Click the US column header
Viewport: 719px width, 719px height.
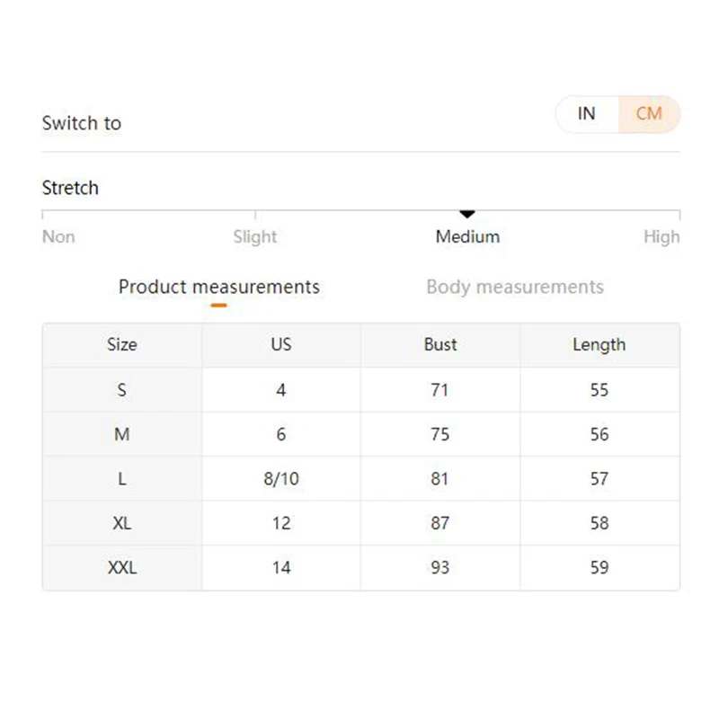tap(281, 345)
